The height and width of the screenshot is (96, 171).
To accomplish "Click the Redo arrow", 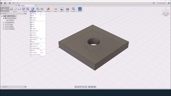I will click(x=17, y=3).
